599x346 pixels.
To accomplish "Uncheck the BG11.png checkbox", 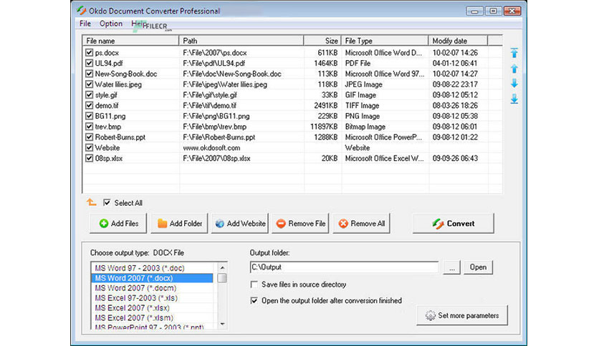I will (89, 116).
